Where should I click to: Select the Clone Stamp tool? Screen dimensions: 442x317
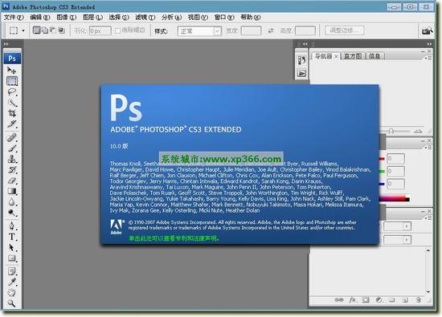pos(12,159)
